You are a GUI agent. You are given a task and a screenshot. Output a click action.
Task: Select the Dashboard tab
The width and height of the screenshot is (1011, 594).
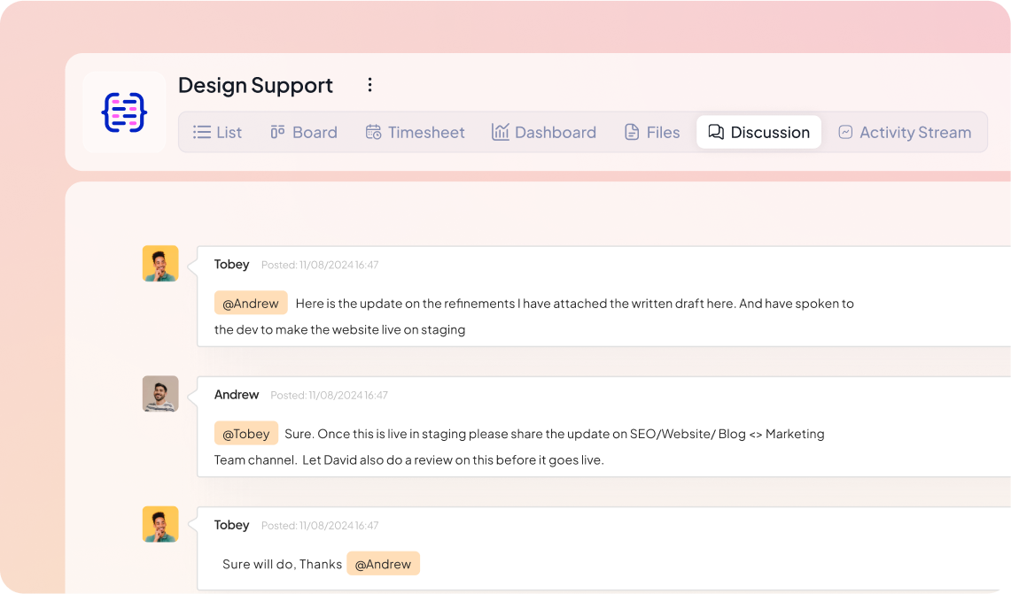[x=543, y=132]
